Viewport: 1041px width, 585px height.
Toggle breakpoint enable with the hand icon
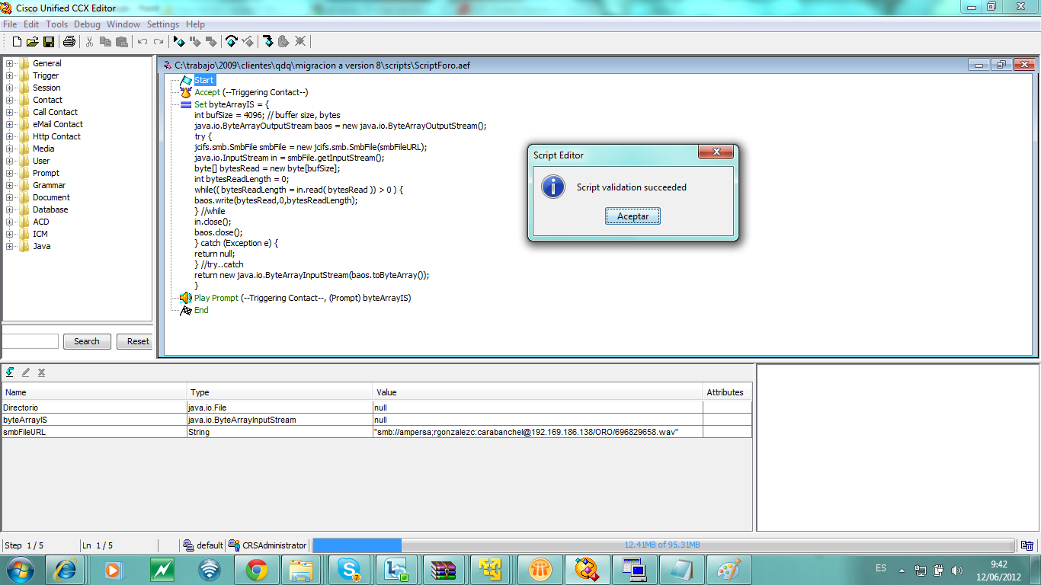coord(284,41)
